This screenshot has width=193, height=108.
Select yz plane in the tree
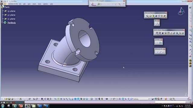(11, 15)
